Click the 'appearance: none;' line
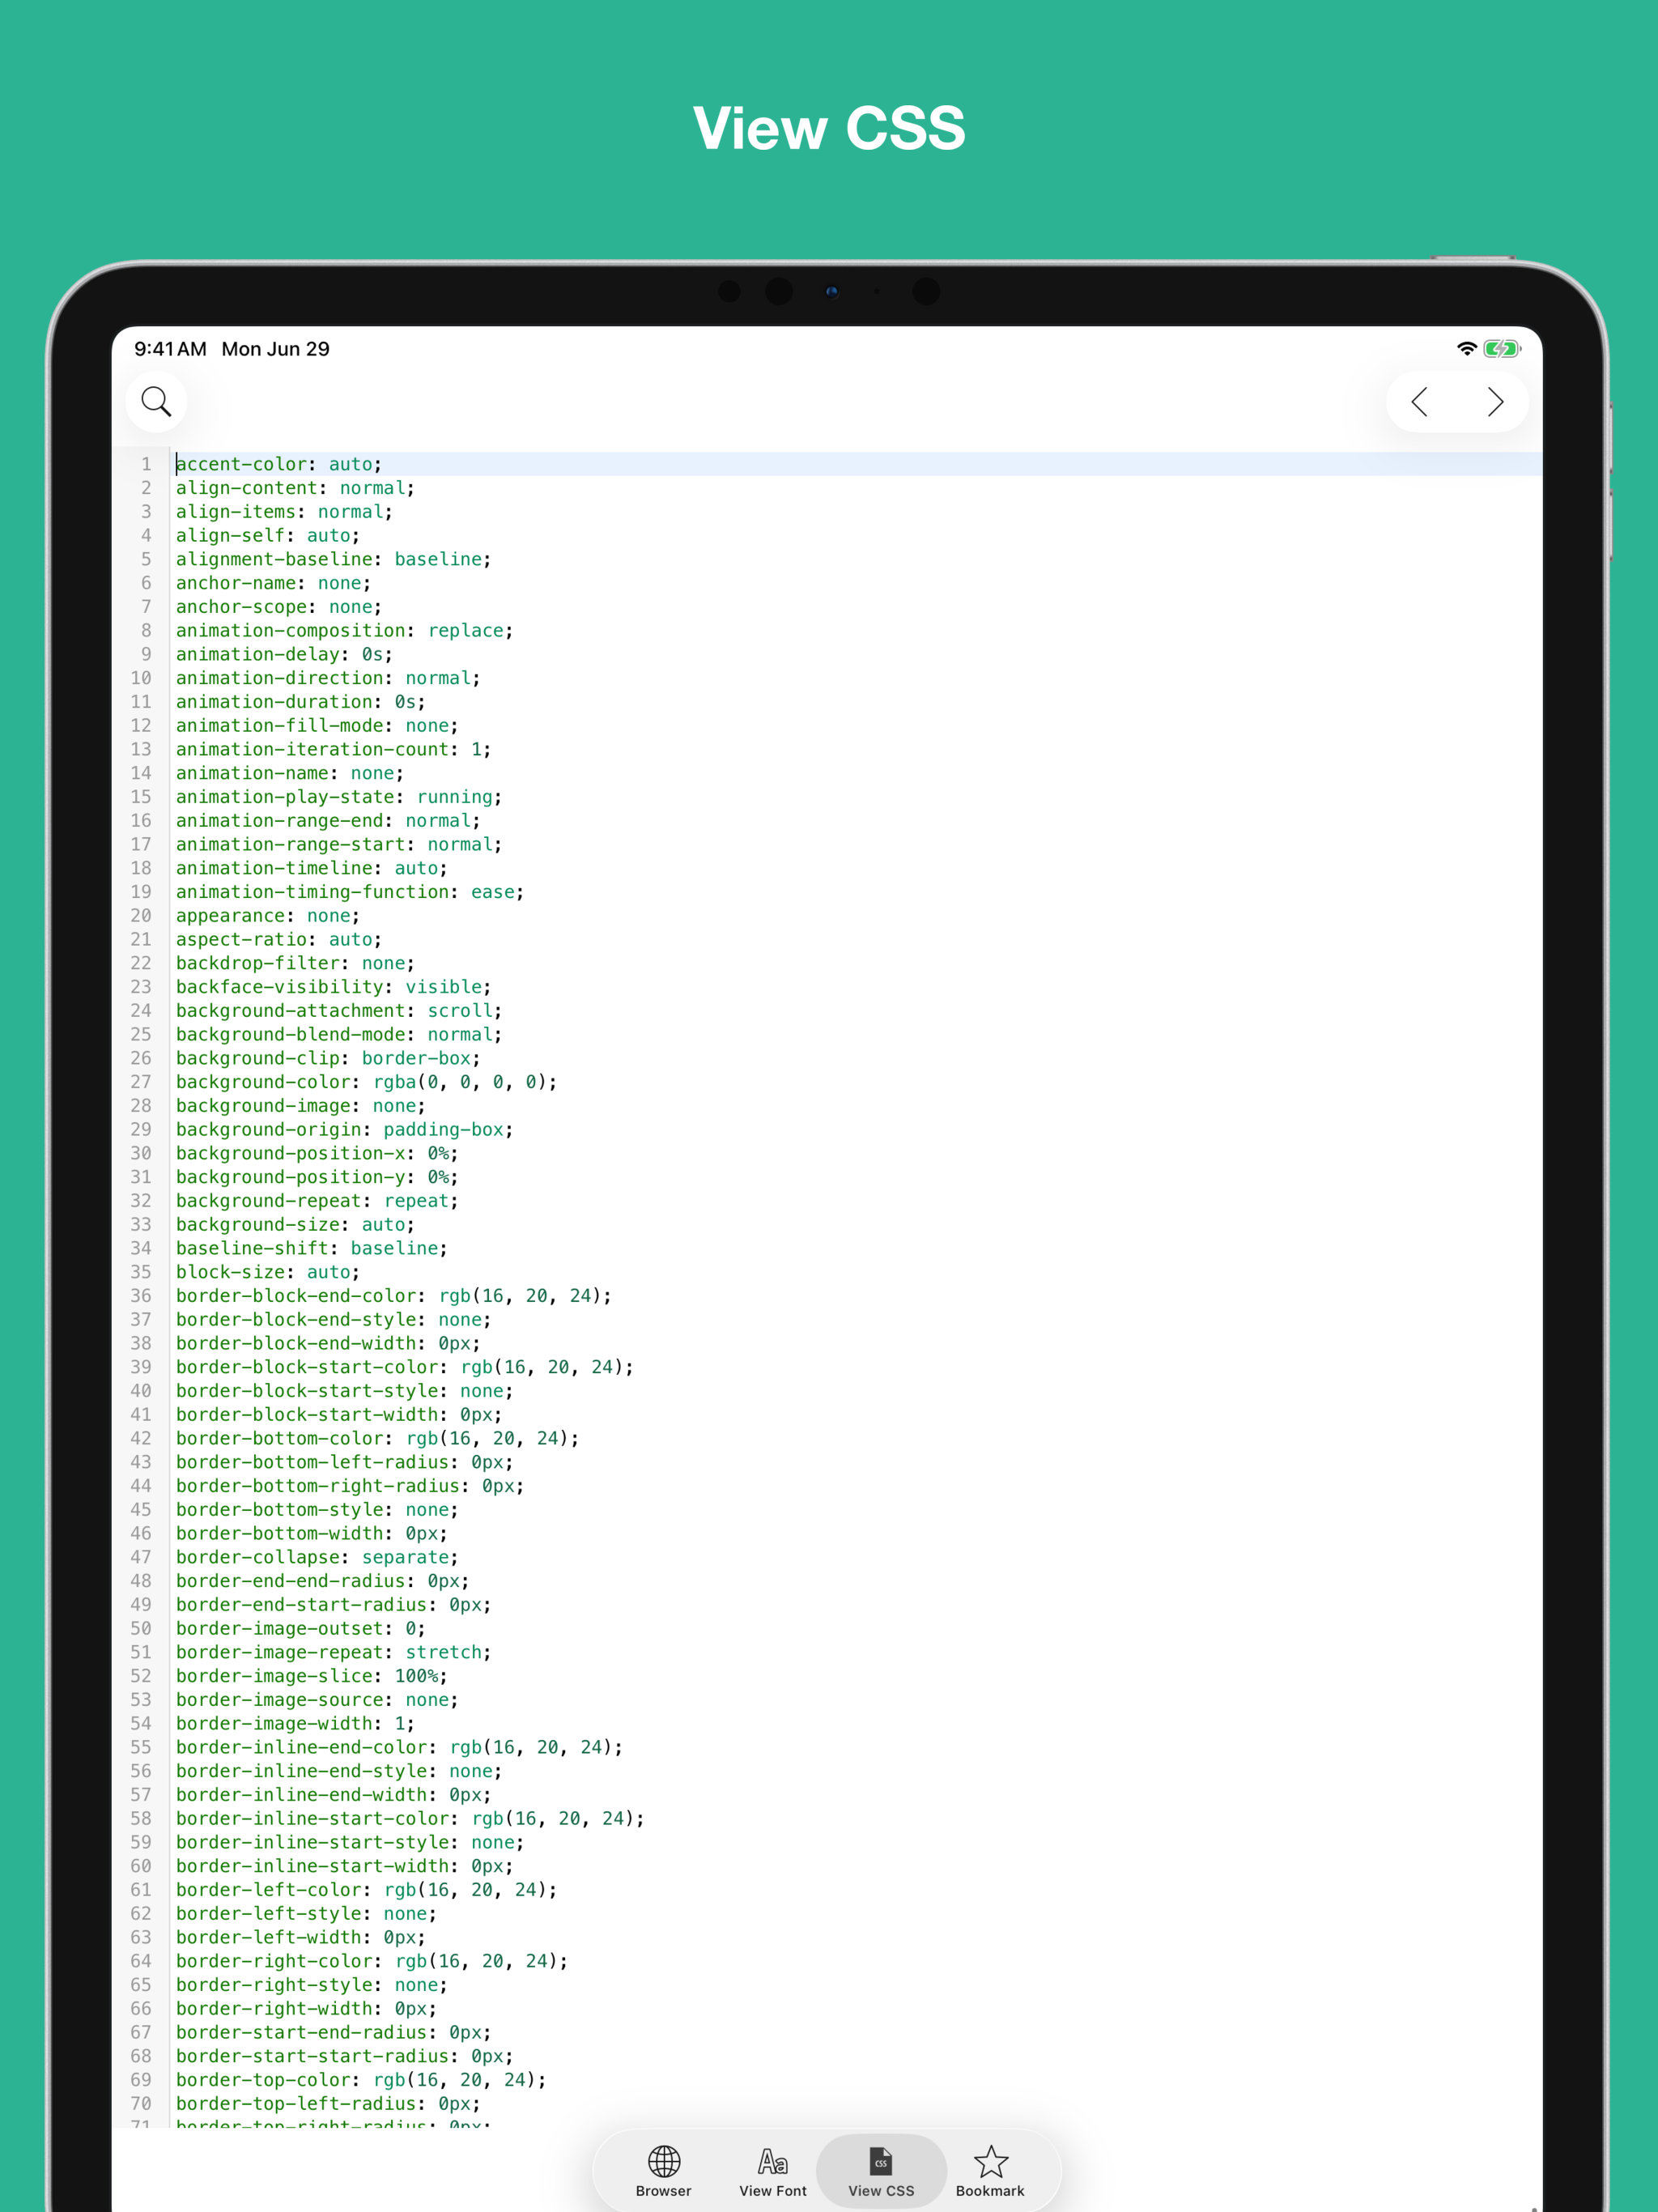Screen dimensions: 1658x2212 268,916
